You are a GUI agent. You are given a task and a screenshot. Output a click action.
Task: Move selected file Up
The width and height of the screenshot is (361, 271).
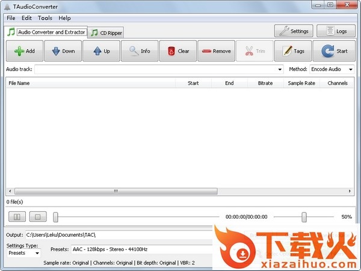tap(101, 51)
